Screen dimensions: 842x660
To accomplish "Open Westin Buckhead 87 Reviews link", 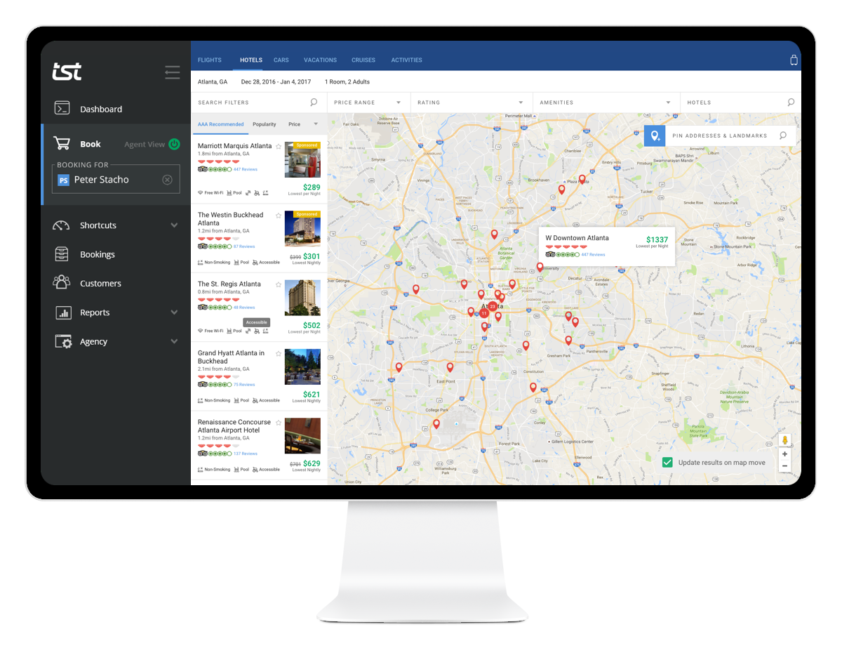I will pos(244,246).
